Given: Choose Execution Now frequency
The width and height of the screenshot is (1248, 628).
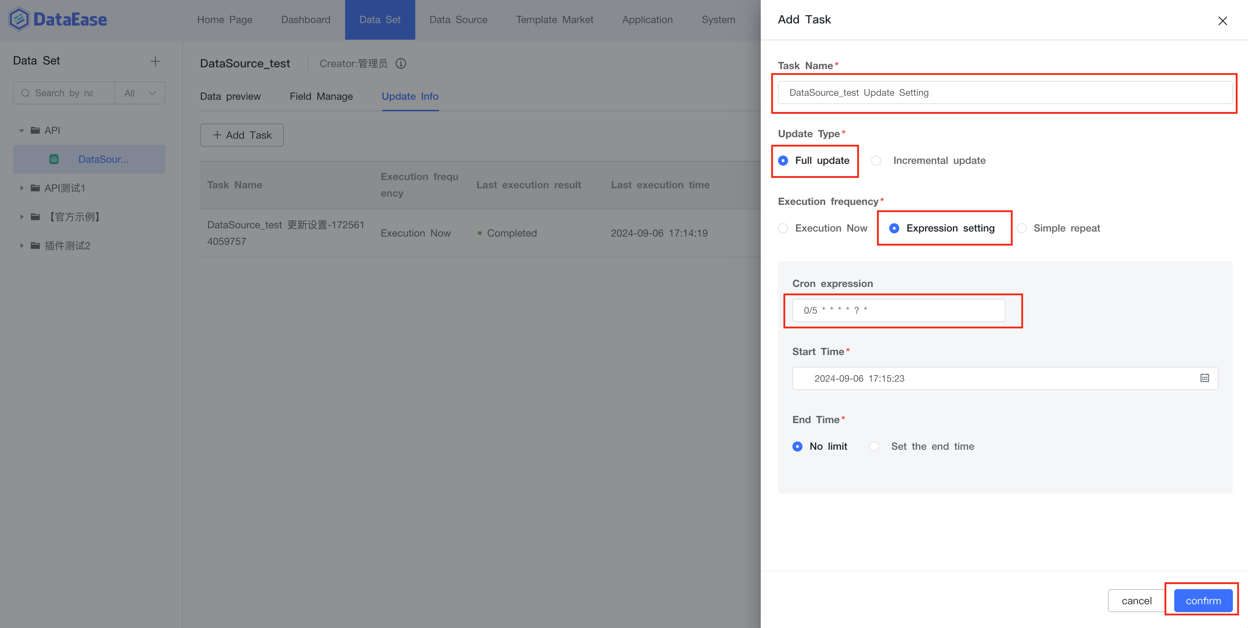Looking at the screenshot, I should click(783, 228).
